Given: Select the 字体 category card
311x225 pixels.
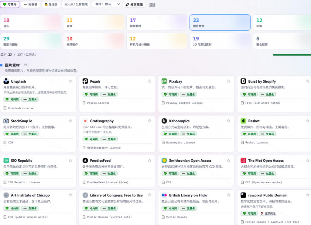Looking at the screenshot, I should (282, 22).
